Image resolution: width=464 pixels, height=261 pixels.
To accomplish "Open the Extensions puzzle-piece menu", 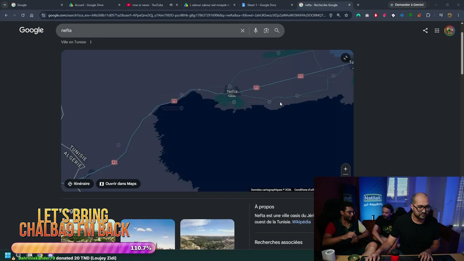I will (428, 15).
